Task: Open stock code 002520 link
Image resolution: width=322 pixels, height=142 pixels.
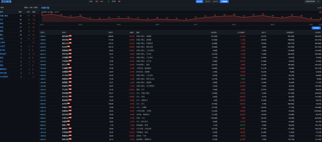Action: tap(43, 58)
